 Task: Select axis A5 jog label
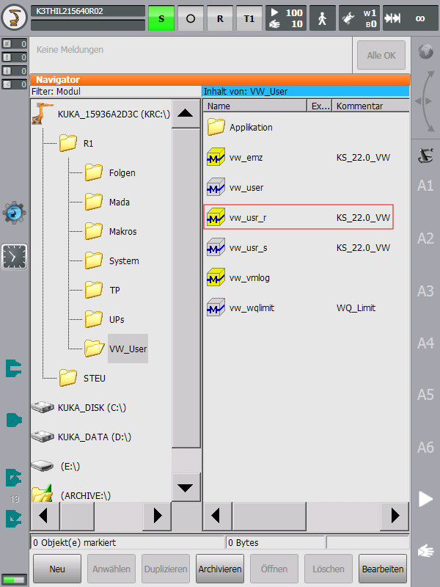coord(425,395)
